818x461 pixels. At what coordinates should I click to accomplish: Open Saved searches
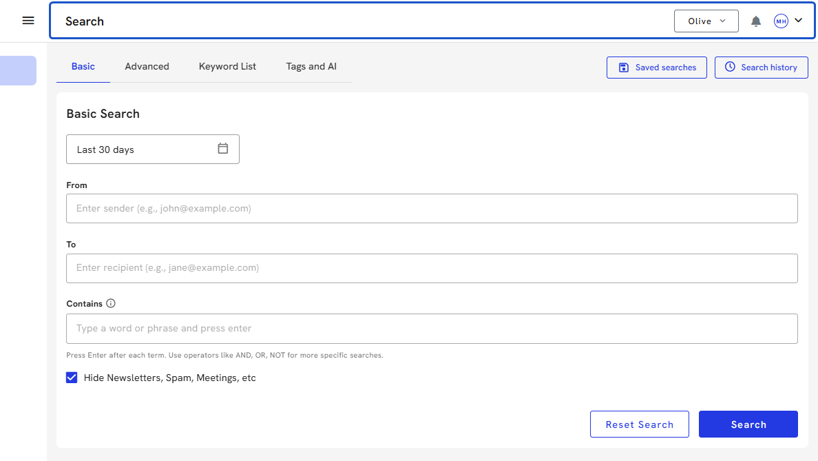(x=656, y=68)
